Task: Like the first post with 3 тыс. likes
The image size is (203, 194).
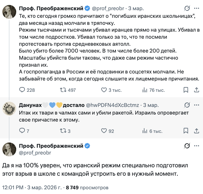Action: [104, 90]
